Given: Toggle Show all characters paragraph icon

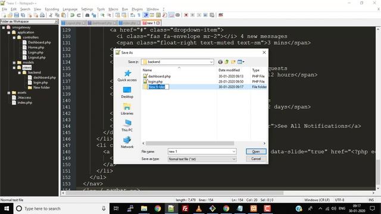Looking at the screenshot, I should (139, 15).
